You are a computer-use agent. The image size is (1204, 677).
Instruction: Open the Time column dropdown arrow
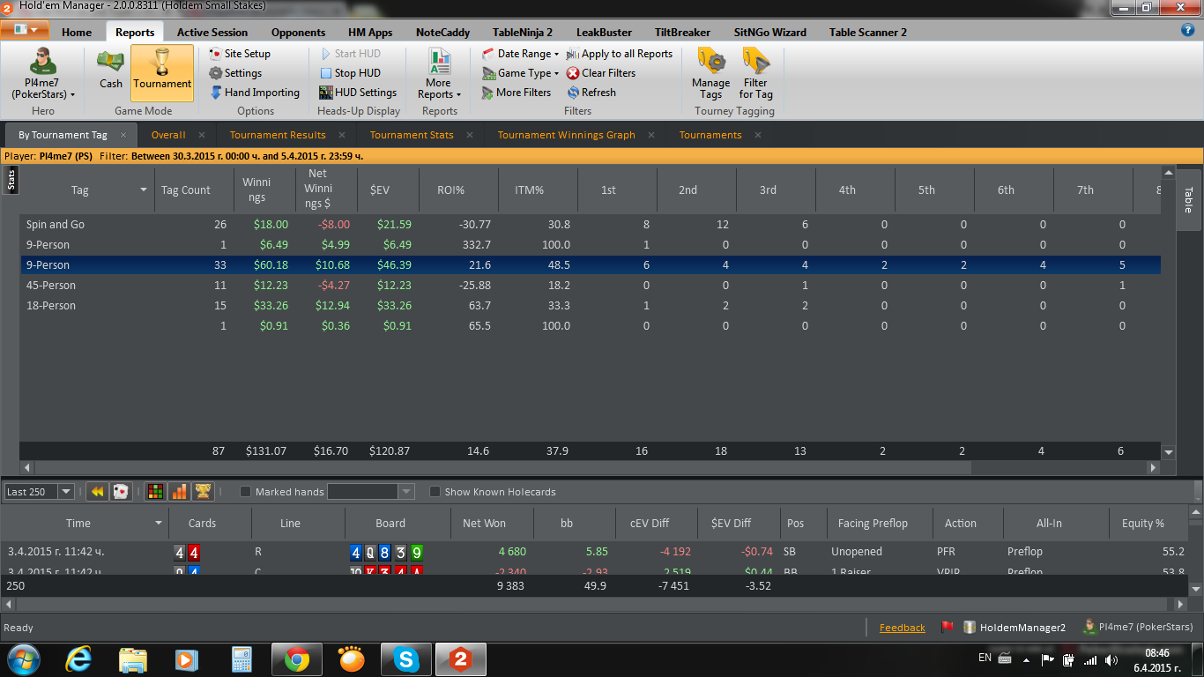159,524
